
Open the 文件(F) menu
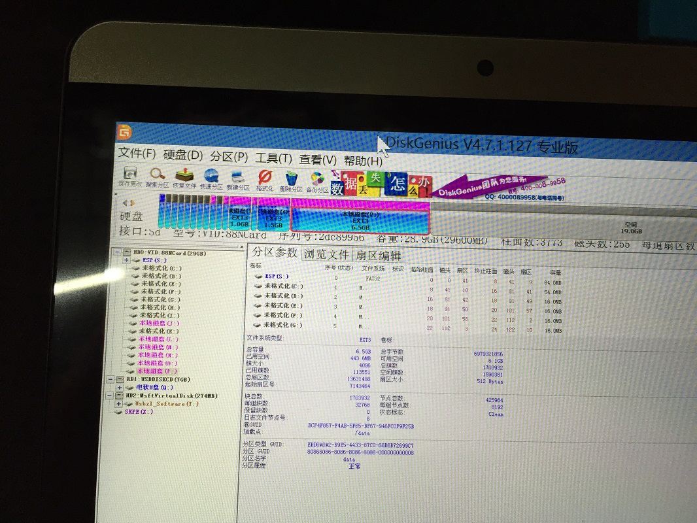pos(137,153)
